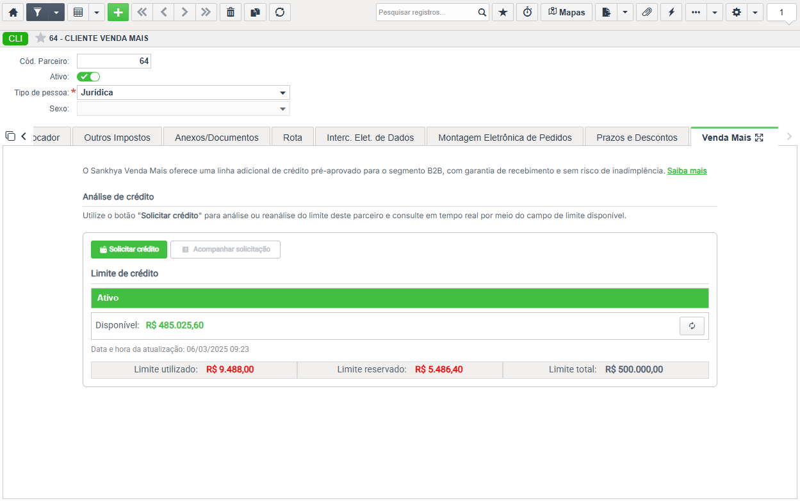The height and width of the screenshot is (501, 800).
Task: Open Montagem Eletrônica de Pedidos tab
Action: point(505,138)
